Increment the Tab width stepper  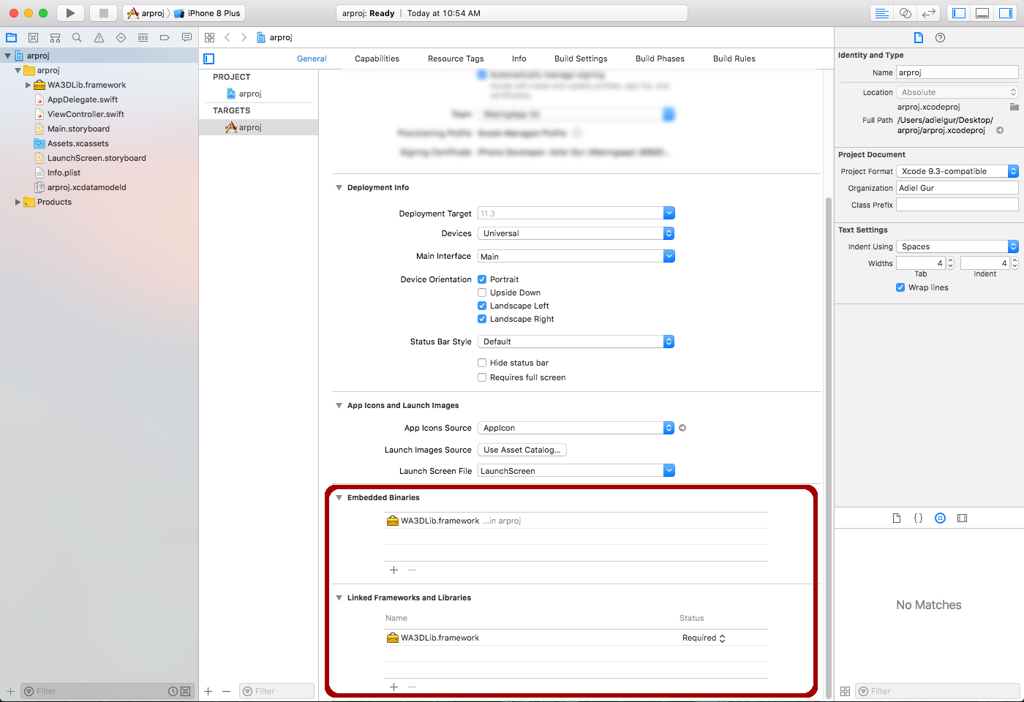[x=951, y=260]
